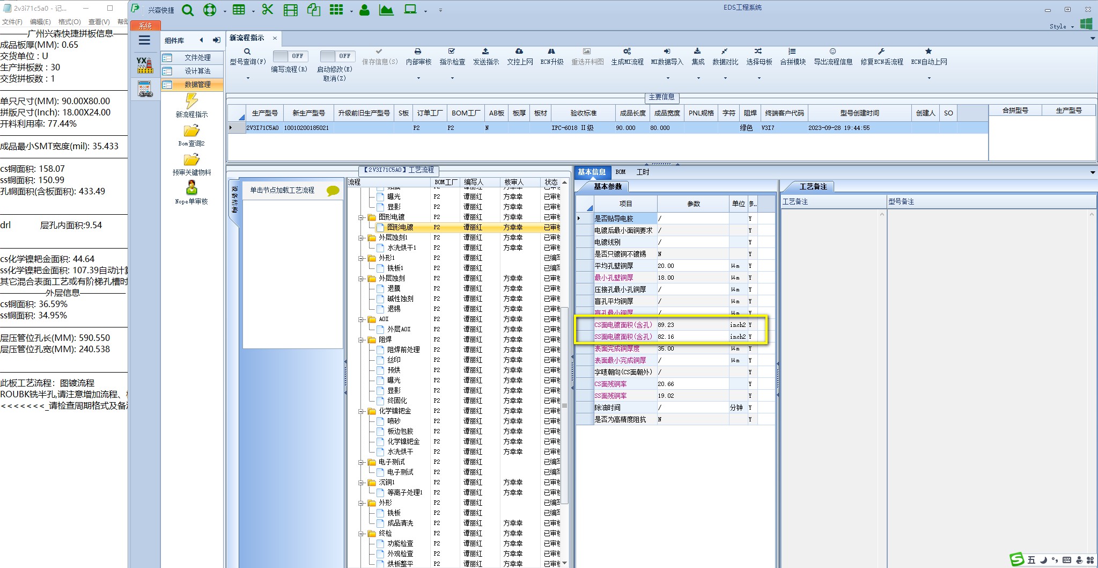
Task: Click 修复ECN丢流程 wrench icon
Action: point(881,51)
